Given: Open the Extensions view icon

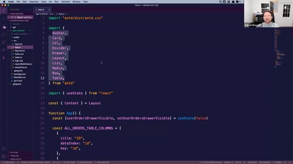Looking at the screenshot, I should (x=4, y=42).
